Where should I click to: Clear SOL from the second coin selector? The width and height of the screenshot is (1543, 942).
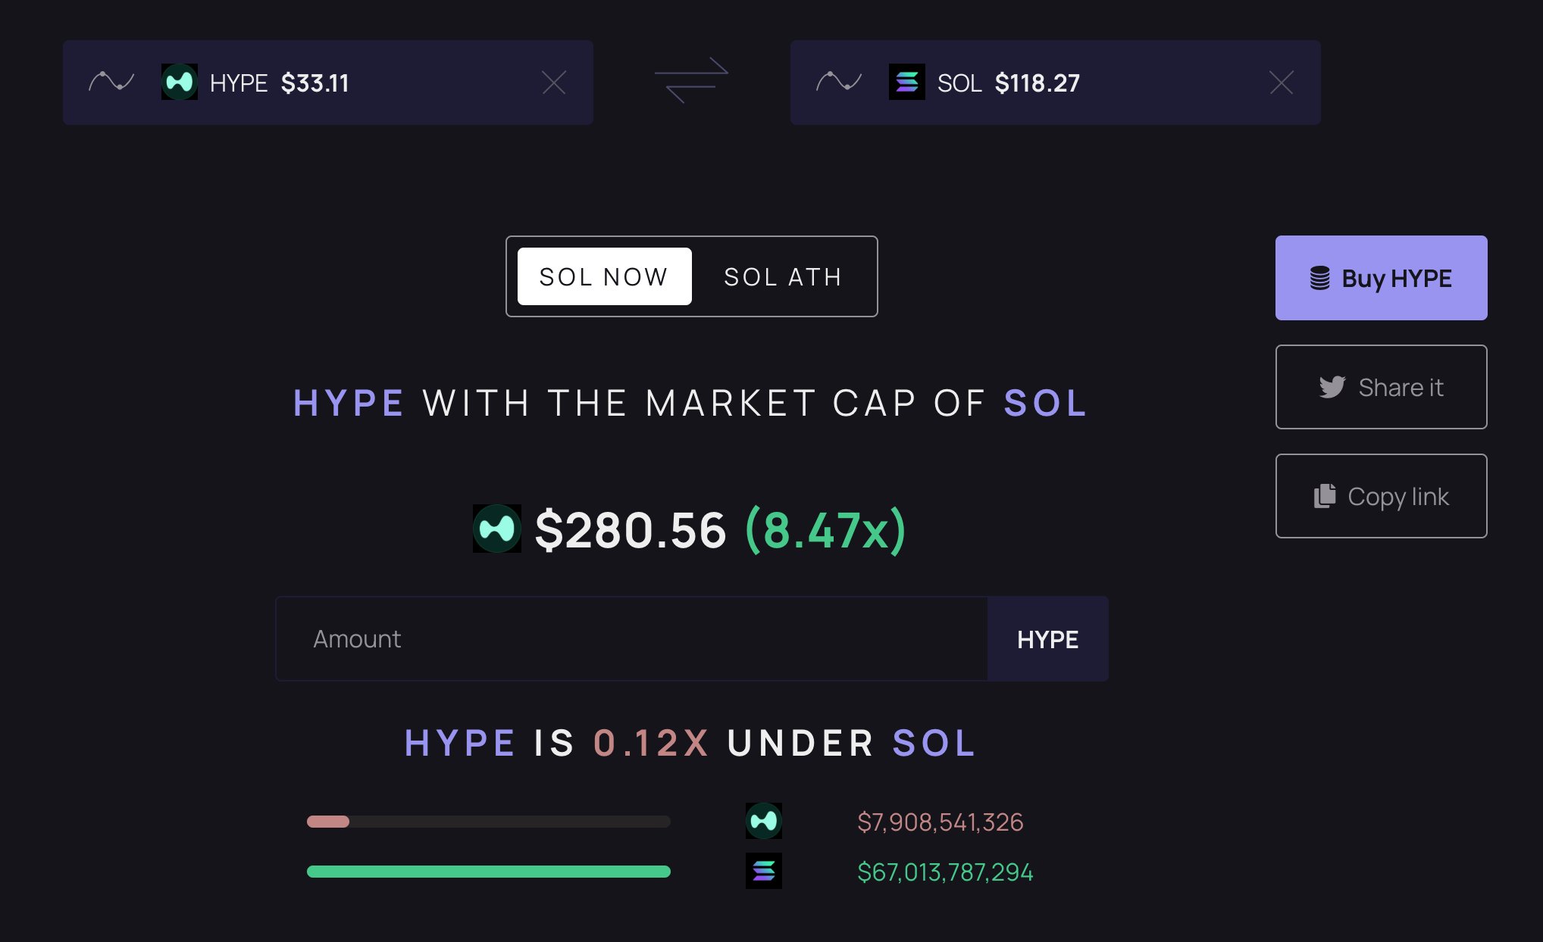pos(1282,83)
